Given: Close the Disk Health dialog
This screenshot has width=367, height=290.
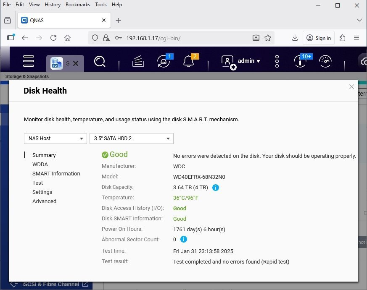Looking at the screenshot, I should click(x=352, y=87).
